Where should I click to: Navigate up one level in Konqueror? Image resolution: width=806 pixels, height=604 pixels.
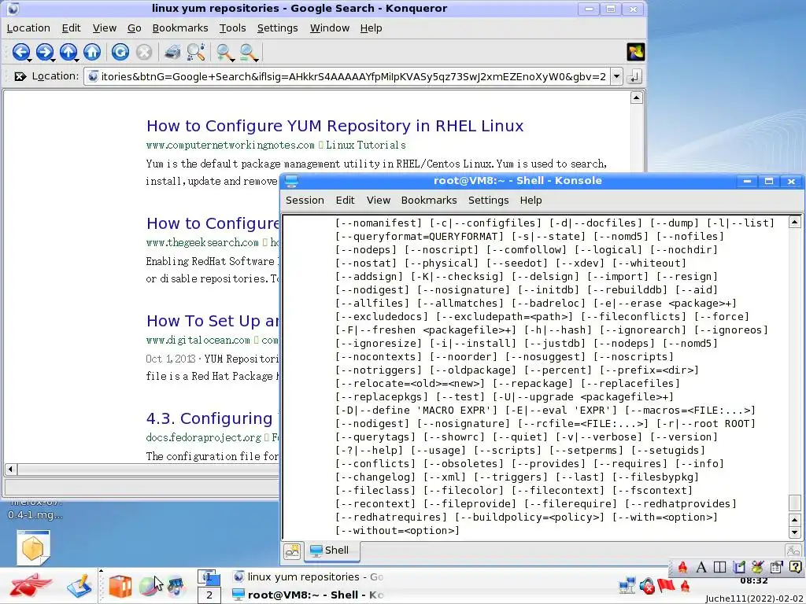pos(67,52)
